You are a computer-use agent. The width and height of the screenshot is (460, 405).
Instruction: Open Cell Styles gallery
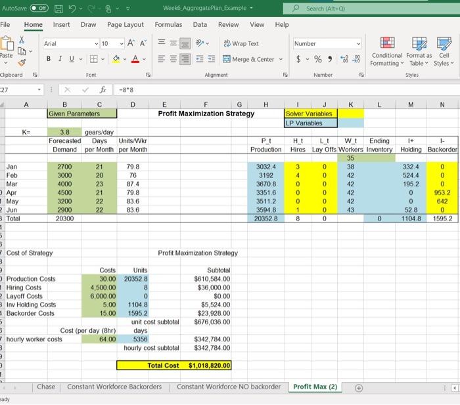tap(444, 52)
